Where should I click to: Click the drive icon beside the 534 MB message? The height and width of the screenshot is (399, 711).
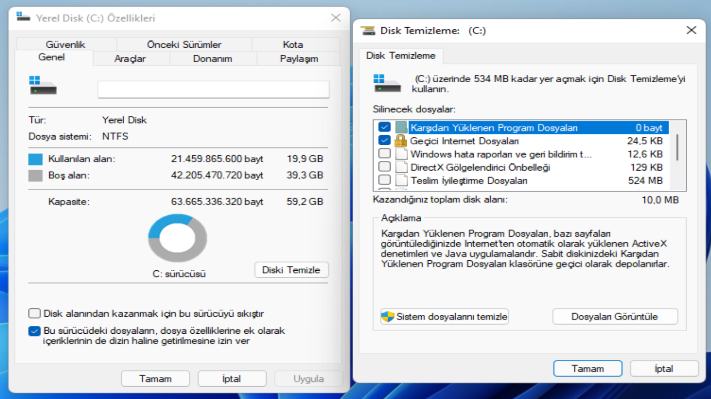[x=387, y=83]
